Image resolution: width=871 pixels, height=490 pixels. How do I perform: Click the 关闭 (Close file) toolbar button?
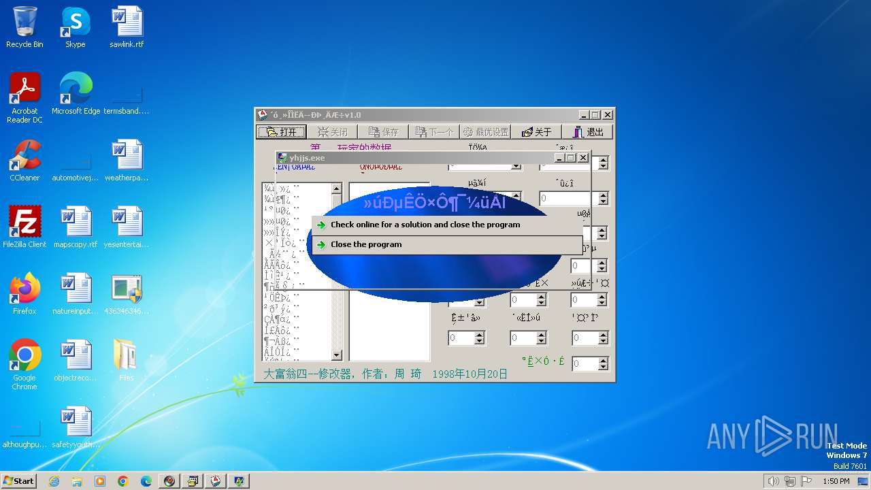(332, 132)
